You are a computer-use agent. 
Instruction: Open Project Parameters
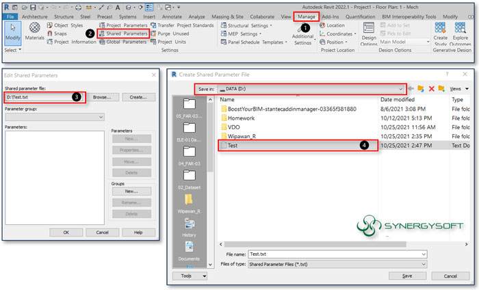coord(123,25)
